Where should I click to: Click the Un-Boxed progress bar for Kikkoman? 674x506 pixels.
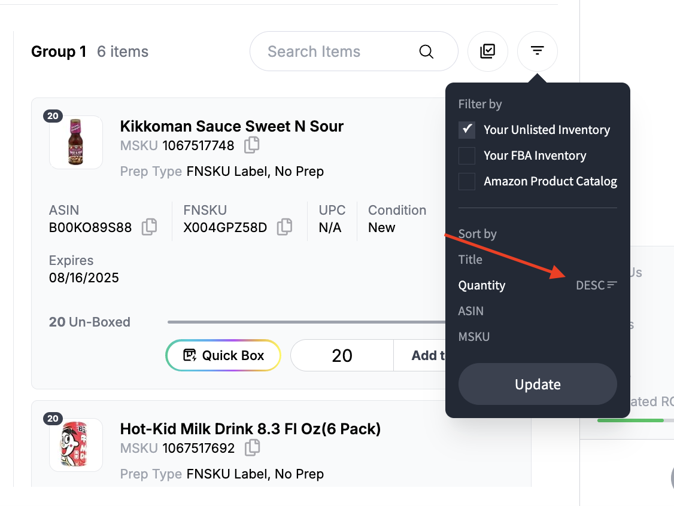point(306,322)
